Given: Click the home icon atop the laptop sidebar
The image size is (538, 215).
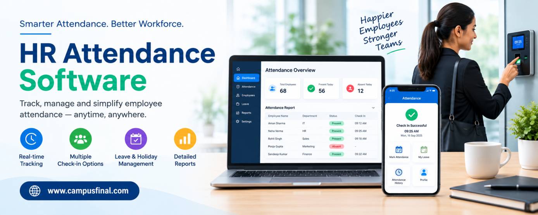Looking at the screenshot, I should 238,69.
